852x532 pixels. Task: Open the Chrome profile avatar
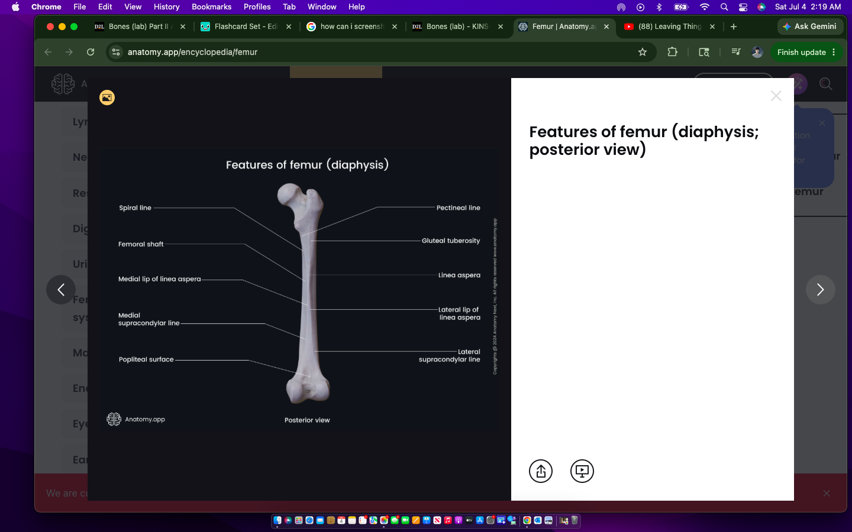tap(757, 52)
